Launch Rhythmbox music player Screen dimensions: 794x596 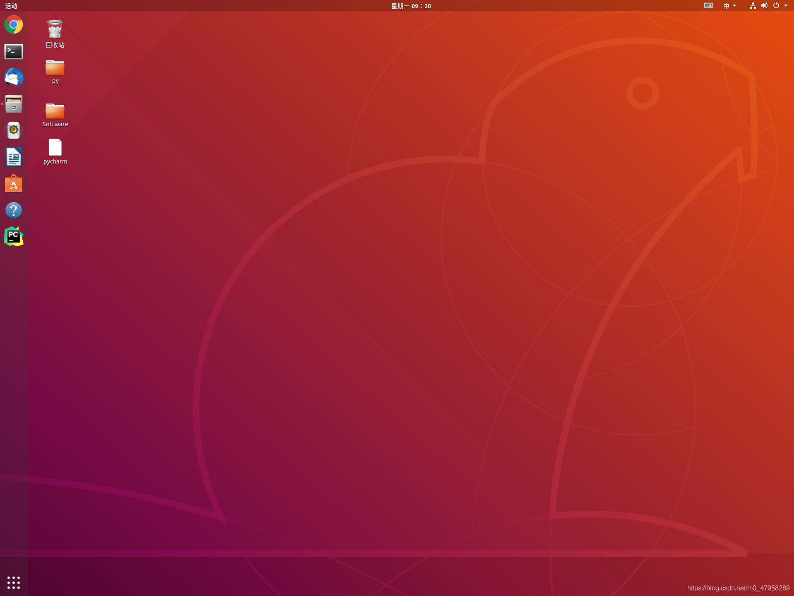pyautogui.click(x=14, y=130)
